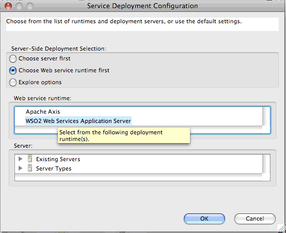Choose Apache Axis runtime
Screen dimensions: 286x233
(x=43, y=112)
